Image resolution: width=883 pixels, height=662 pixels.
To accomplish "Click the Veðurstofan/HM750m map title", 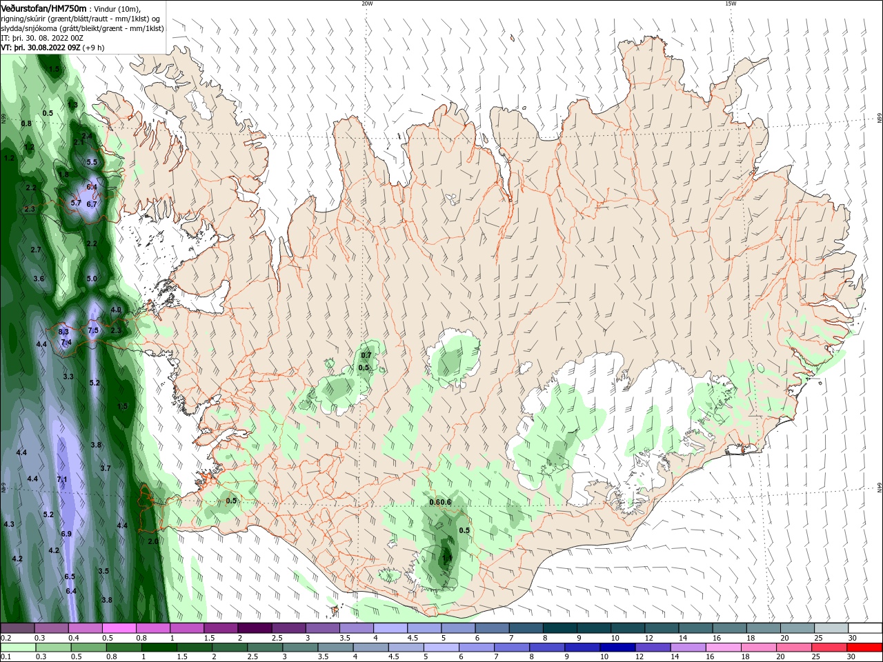I will [x=44, y=8].
